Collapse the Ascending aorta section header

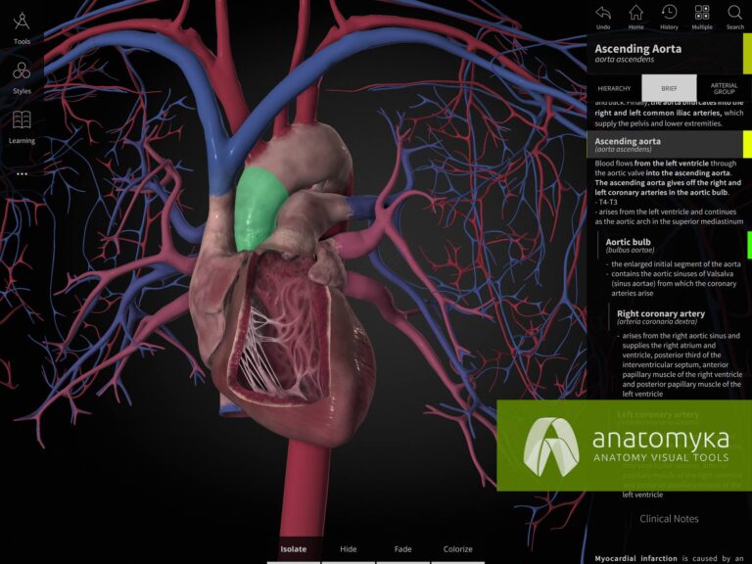(x=666, y=145)
